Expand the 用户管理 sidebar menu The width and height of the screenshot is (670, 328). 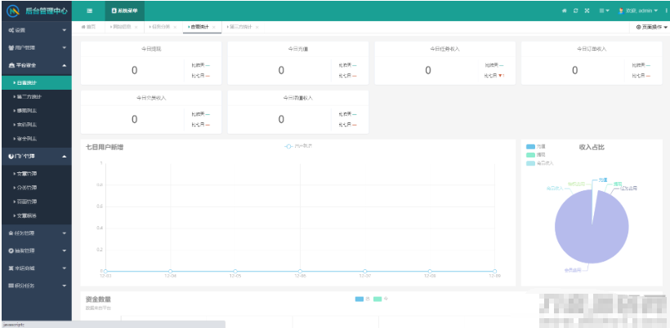(x=37, y=47)
